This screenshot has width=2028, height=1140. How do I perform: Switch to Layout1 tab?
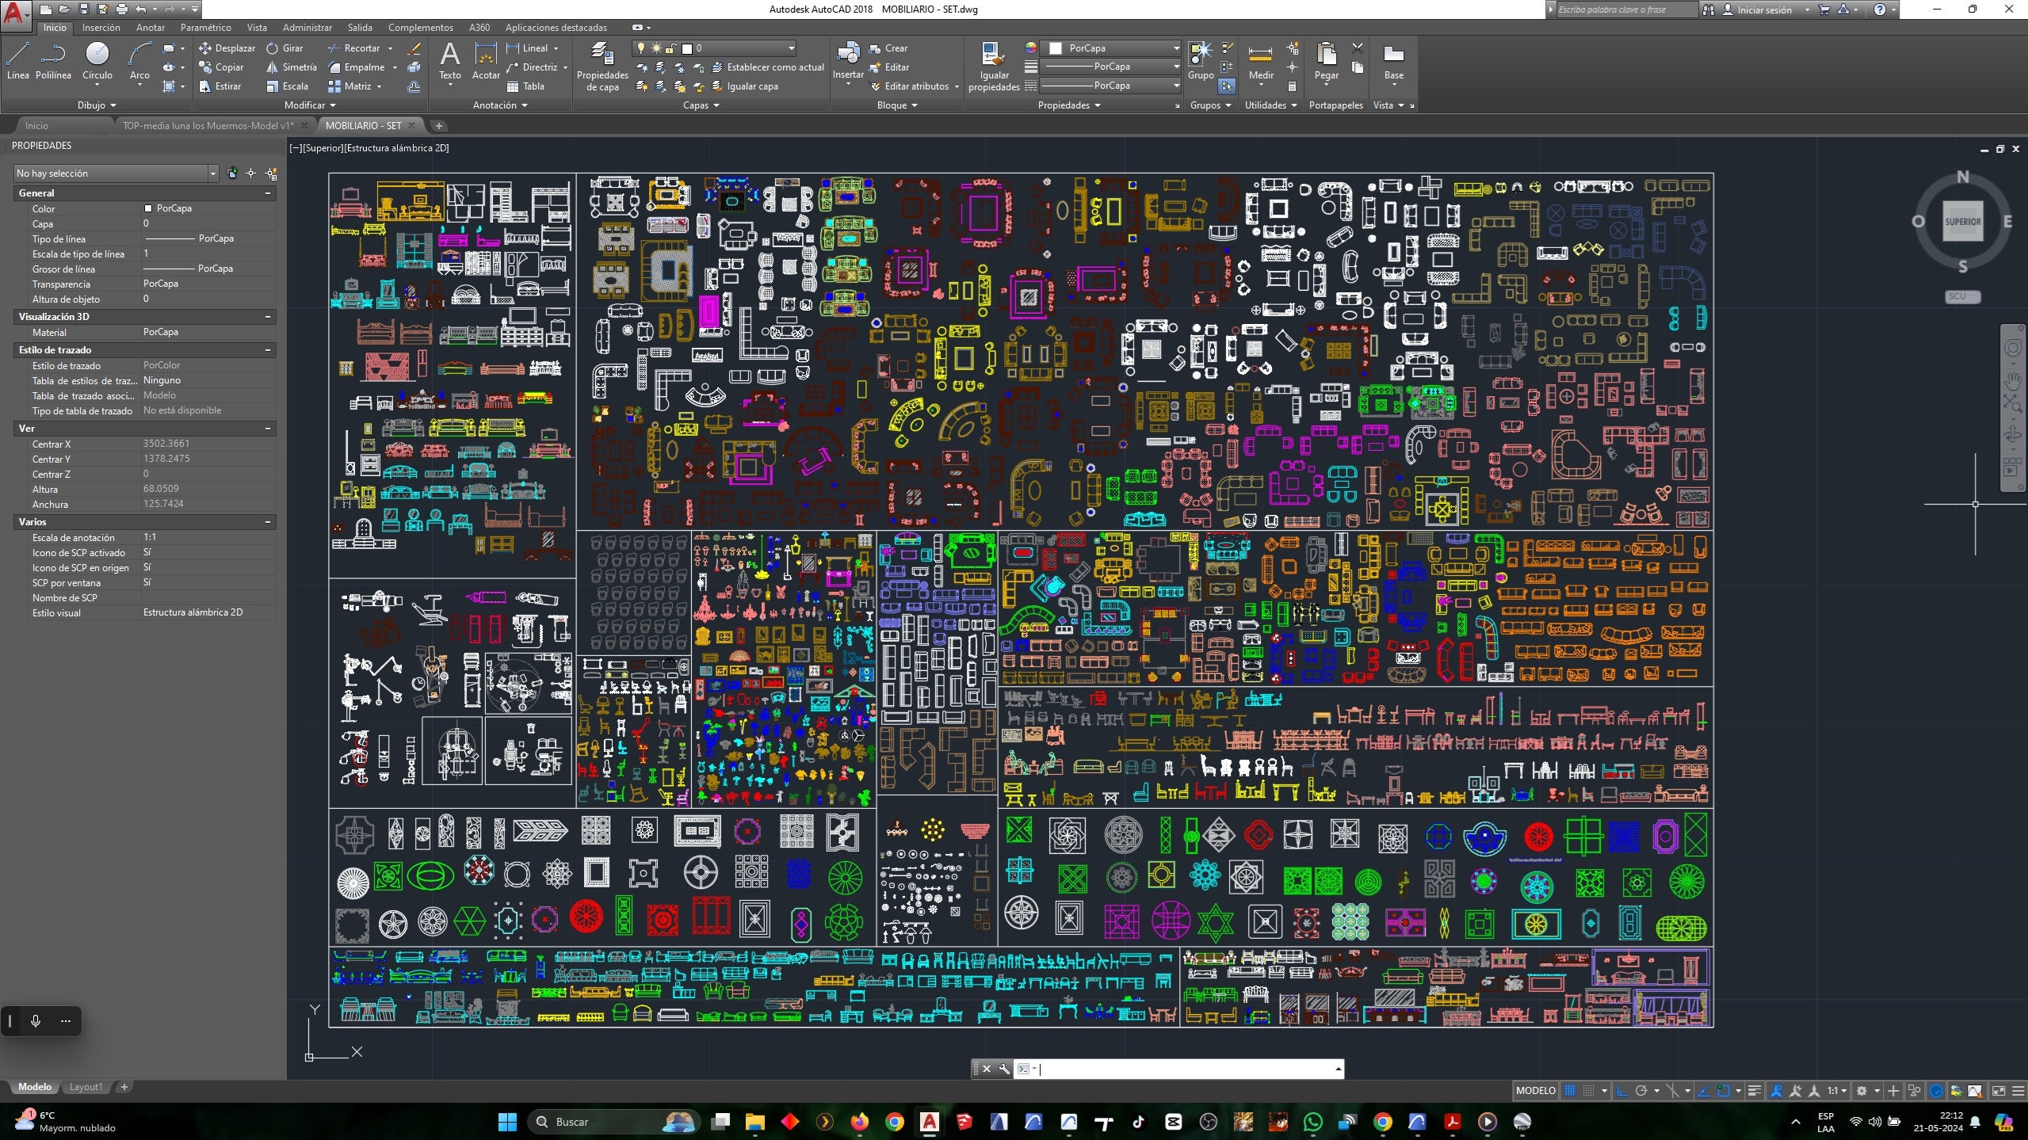point(86,1087)
